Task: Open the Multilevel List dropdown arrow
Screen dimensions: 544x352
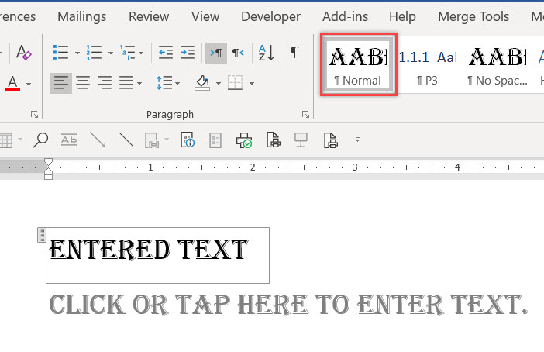Action: click(141, 53)
